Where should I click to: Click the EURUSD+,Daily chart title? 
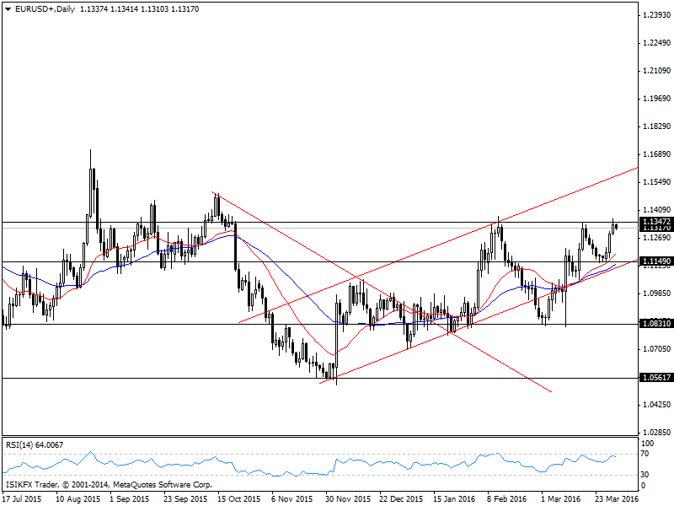click(45, 9)
